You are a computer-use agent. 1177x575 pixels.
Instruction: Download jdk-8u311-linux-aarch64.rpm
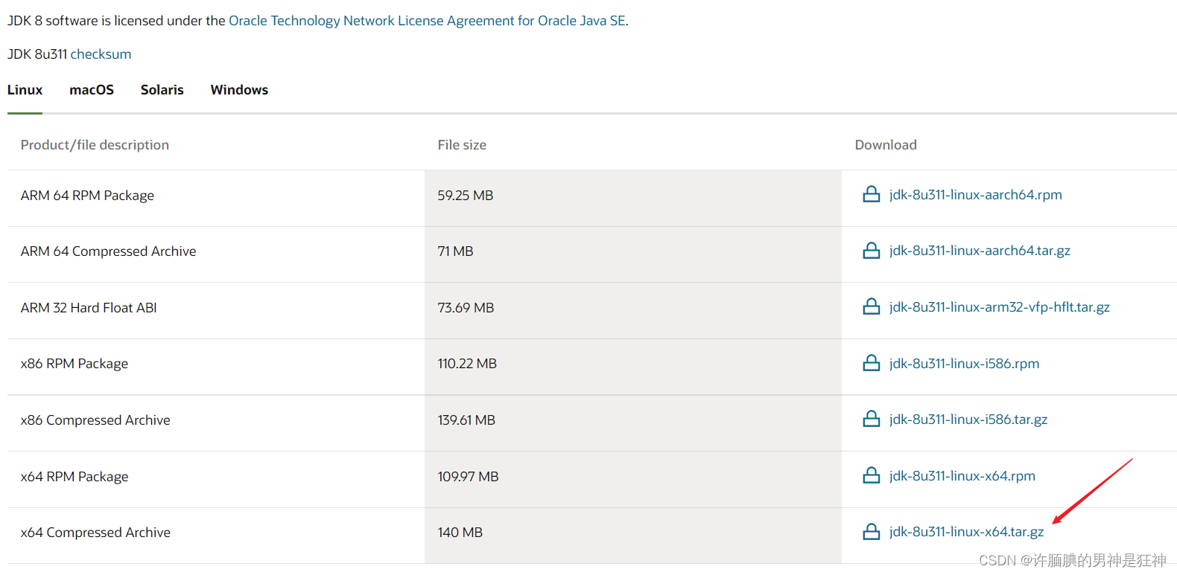tap(975, 195)
